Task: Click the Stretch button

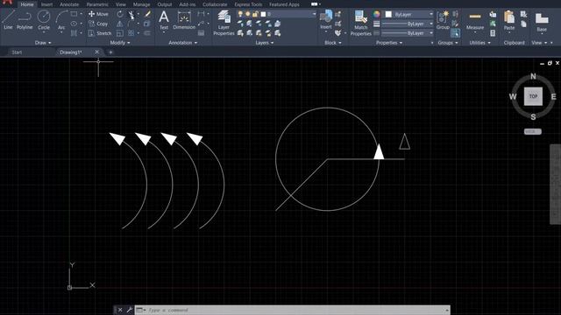Action: point(100,33)
